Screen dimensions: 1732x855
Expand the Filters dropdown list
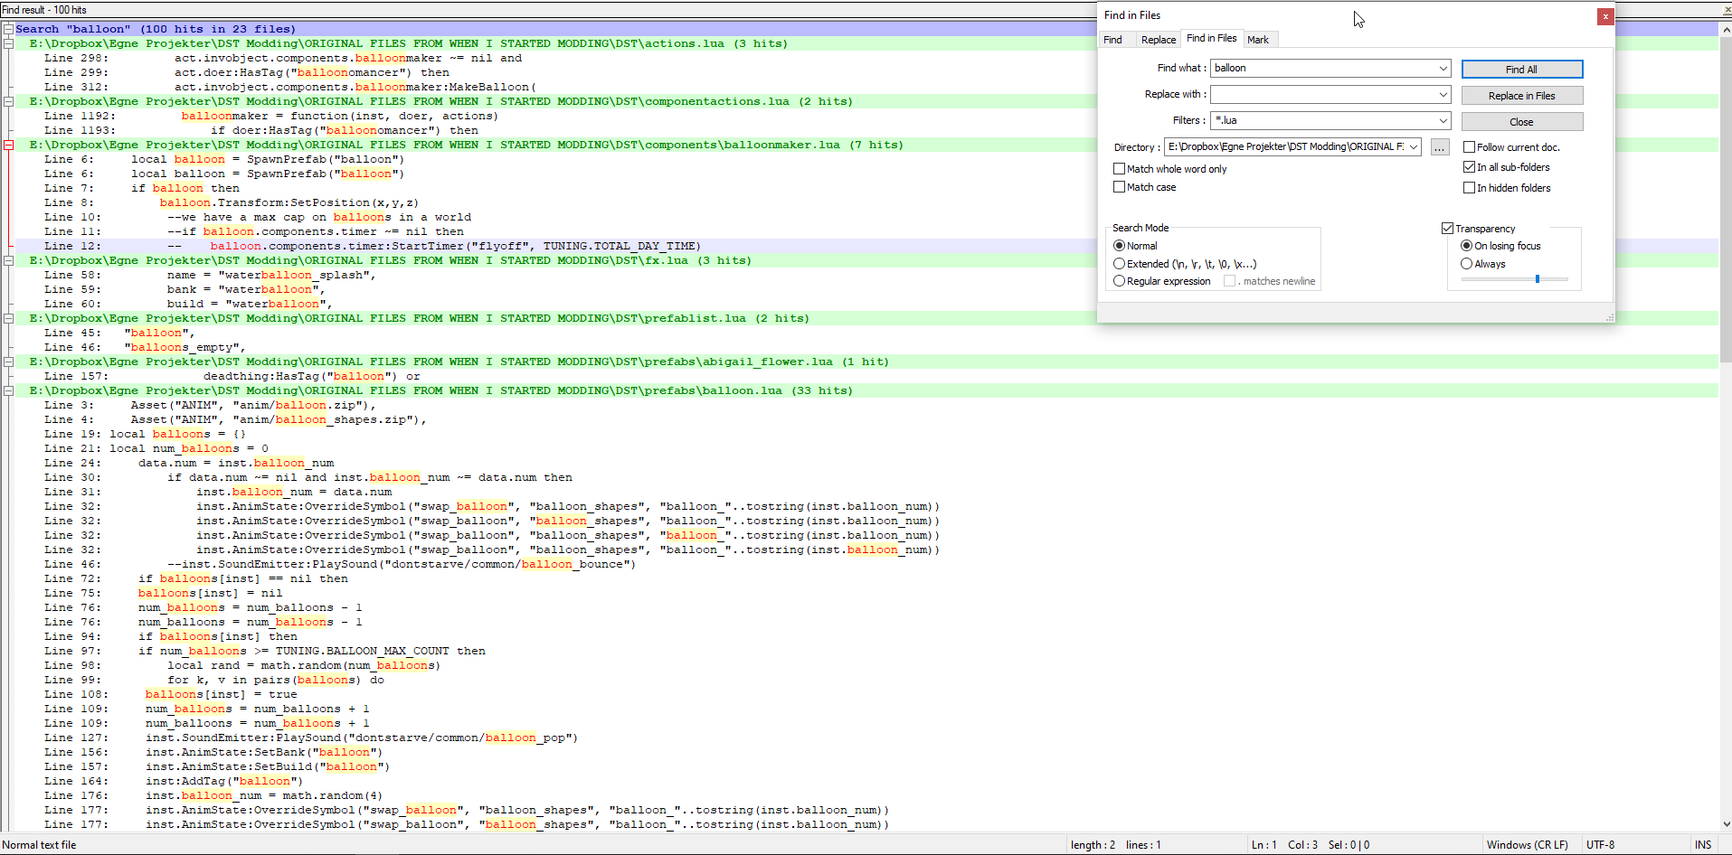pos(1443,121)
